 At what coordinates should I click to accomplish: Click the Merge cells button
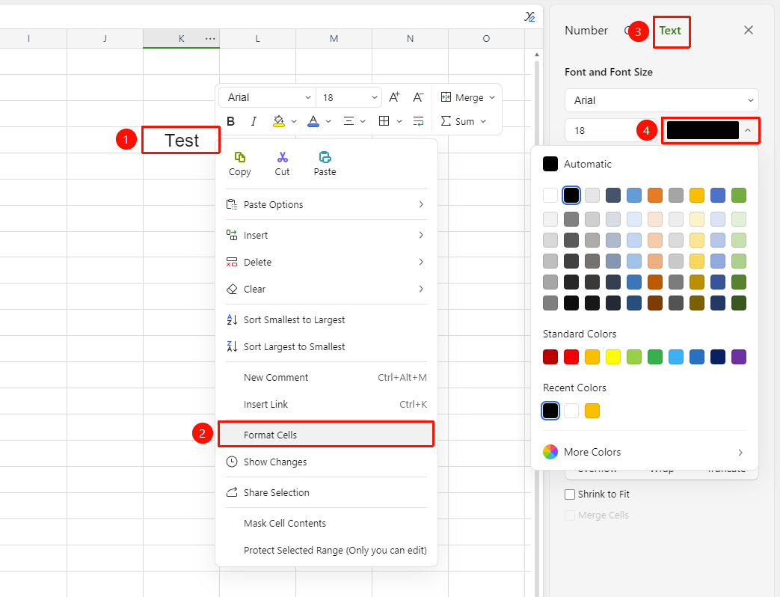click(462, 97)
